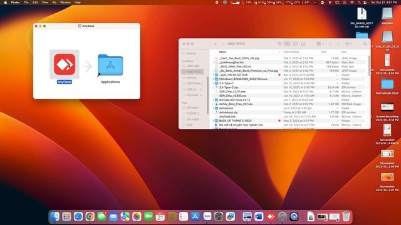Click the Edit Tags icon in Finder toolbar
401x225 pixels.
tap(338, 44)
